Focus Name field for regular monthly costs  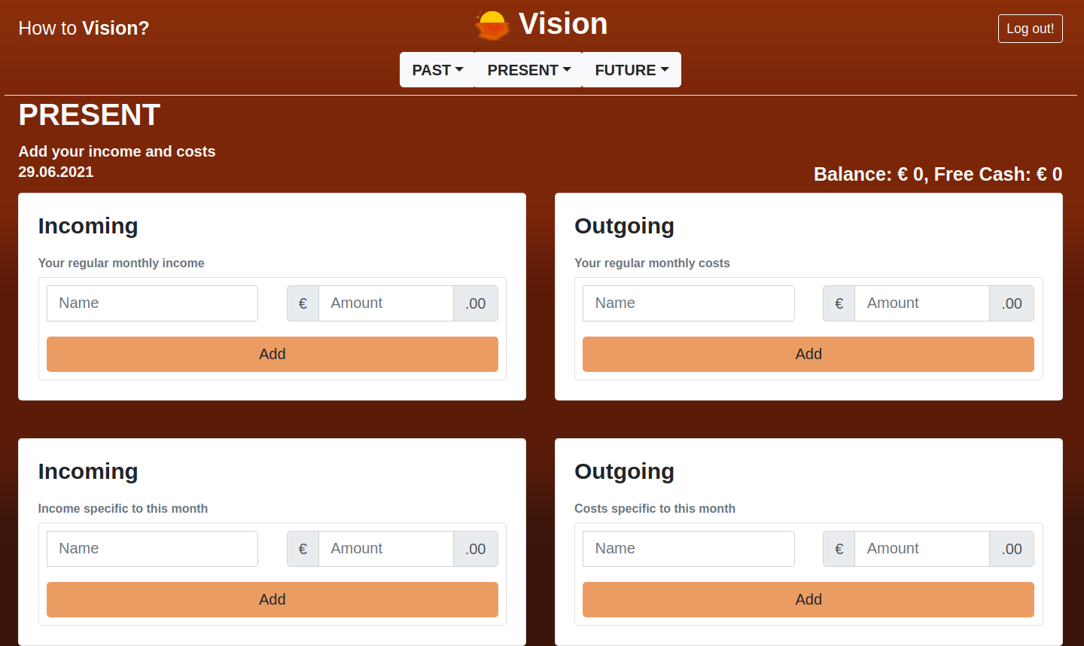(688, 303)
